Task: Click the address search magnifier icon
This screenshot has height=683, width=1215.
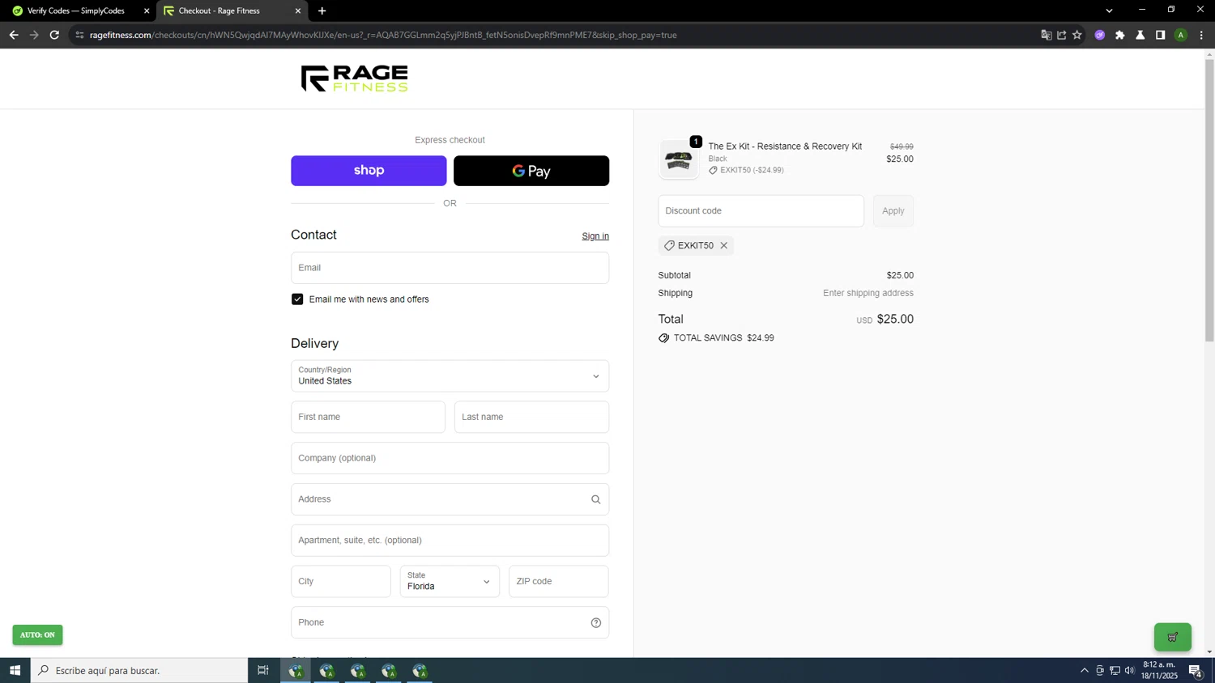Action: tap(595, 499)
